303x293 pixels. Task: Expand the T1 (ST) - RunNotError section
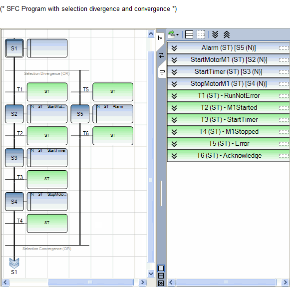(174, 96)
